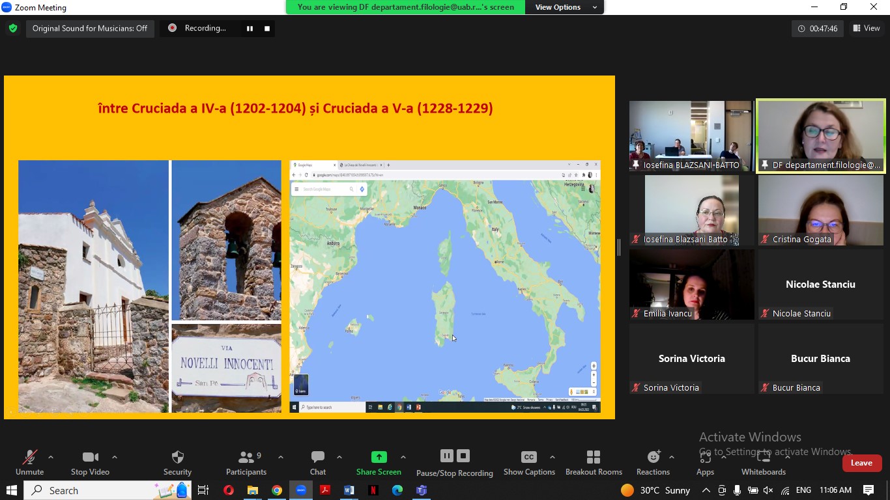Open Microsoft Teams from taskbar

(x=422, y=490)
